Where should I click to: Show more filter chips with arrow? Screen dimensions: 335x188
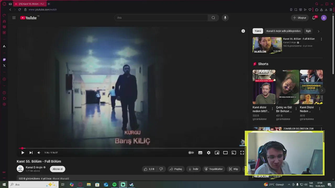319,31
